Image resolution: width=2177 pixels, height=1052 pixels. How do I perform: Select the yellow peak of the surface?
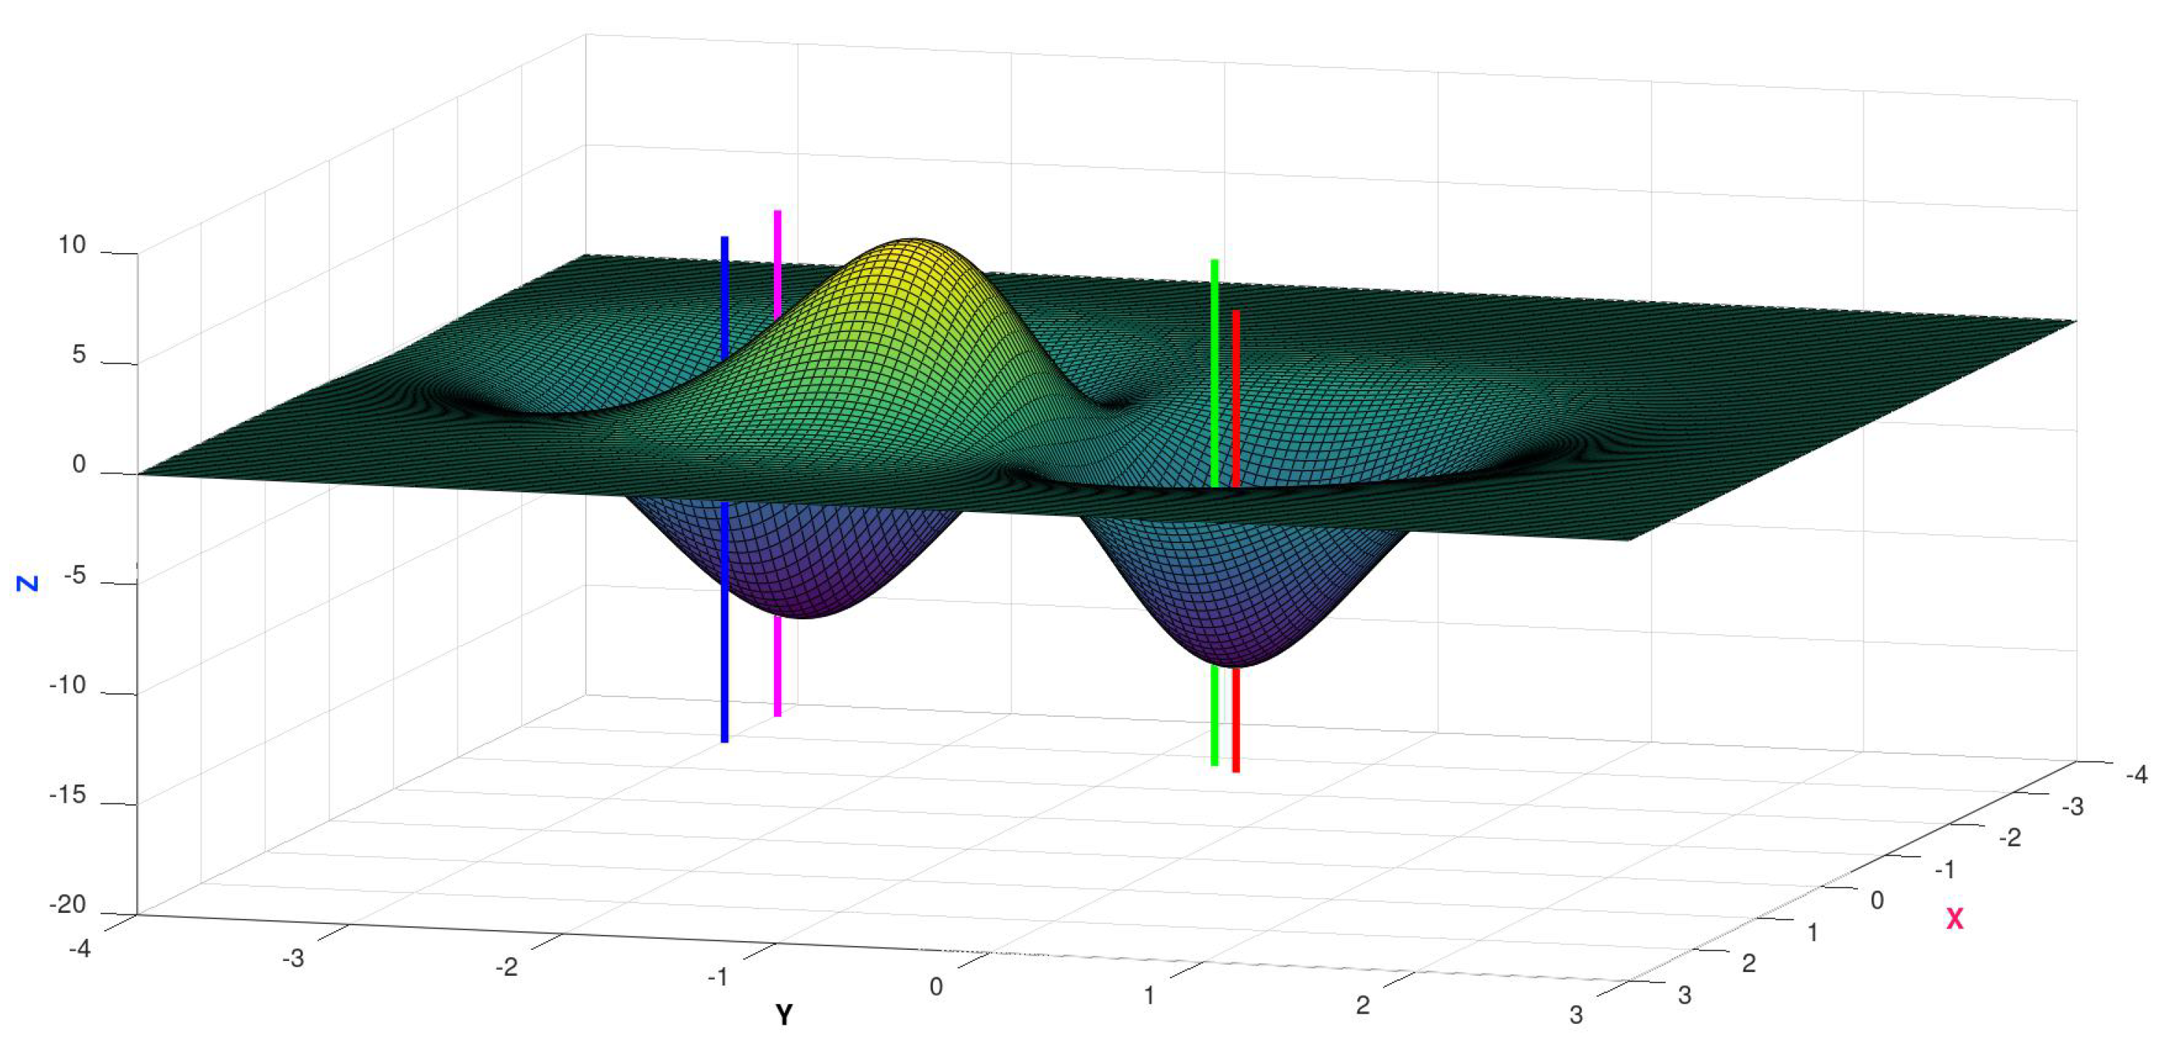(x=912, y=254)
